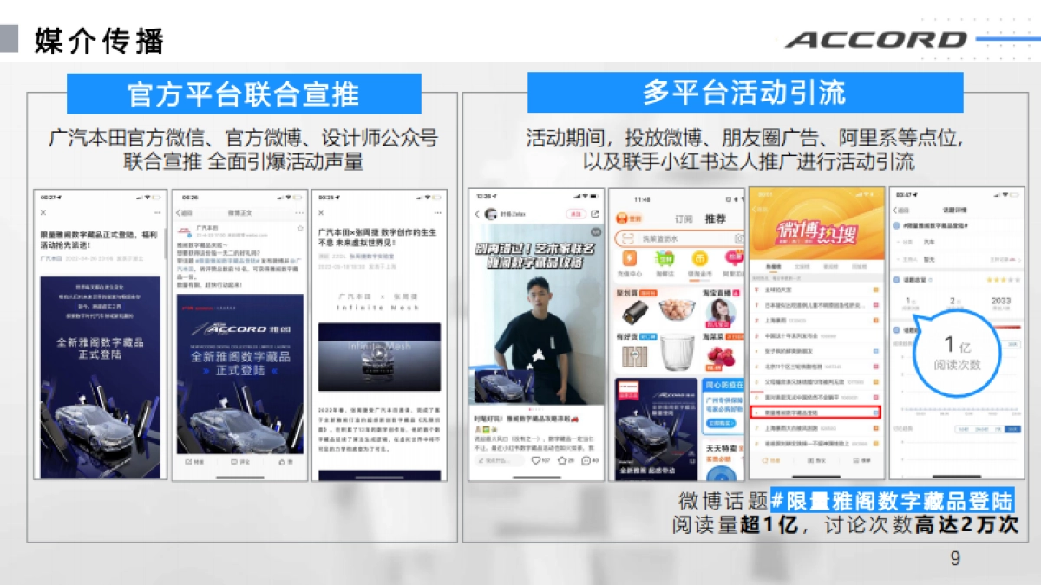This screenshot has width=1041, height=585.
Task: Select the red-outlined hot search topic row
Action: (x=815, y=413)
